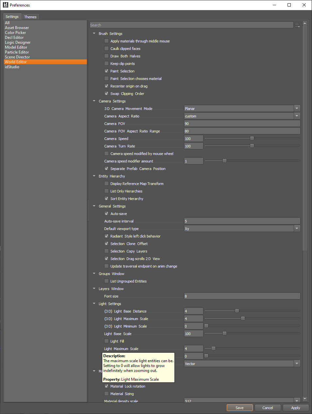
Task: Uncheck Paint Selection
Action: [x=107, y=71]
